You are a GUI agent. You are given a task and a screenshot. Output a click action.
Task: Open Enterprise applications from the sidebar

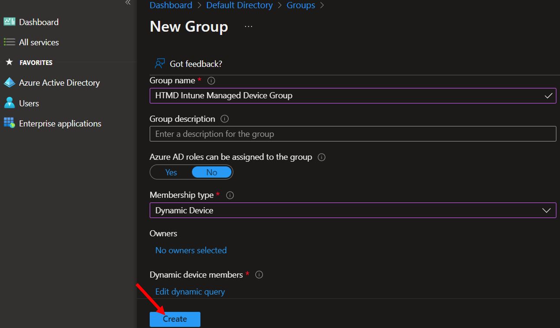point(10,123)
